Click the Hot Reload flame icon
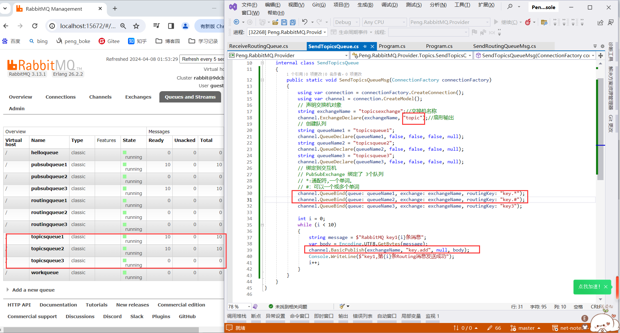620x333 pixels. (x=528, y=22)
